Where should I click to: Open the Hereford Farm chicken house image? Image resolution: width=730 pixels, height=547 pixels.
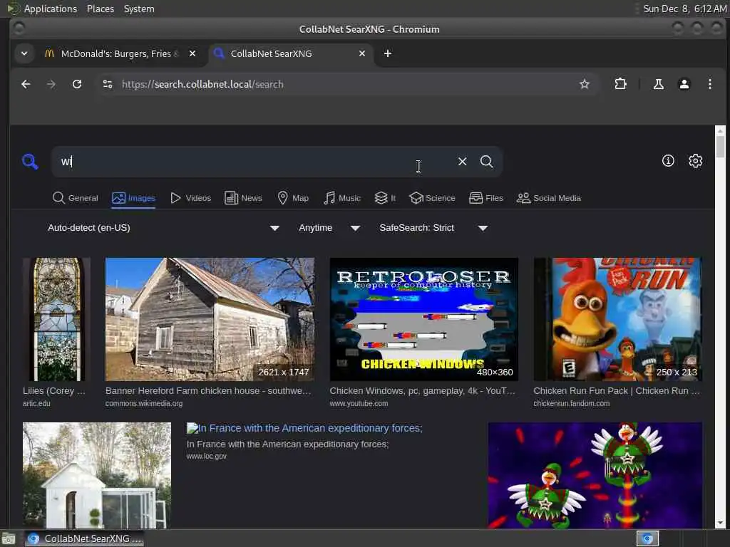coord(210,320)
